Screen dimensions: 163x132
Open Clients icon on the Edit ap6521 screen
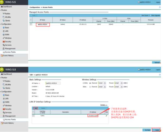[4, 88]
